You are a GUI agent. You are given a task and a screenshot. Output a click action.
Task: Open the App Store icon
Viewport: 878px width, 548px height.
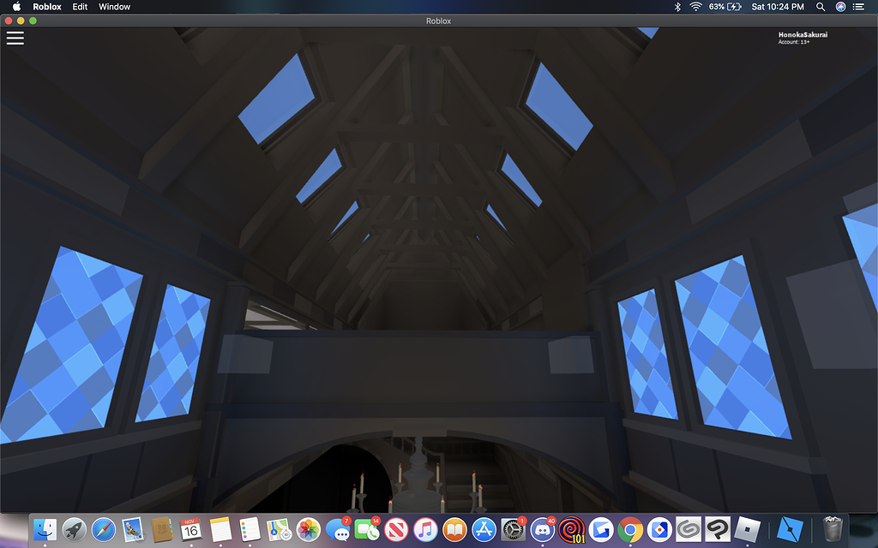click(x=484, y=529)
